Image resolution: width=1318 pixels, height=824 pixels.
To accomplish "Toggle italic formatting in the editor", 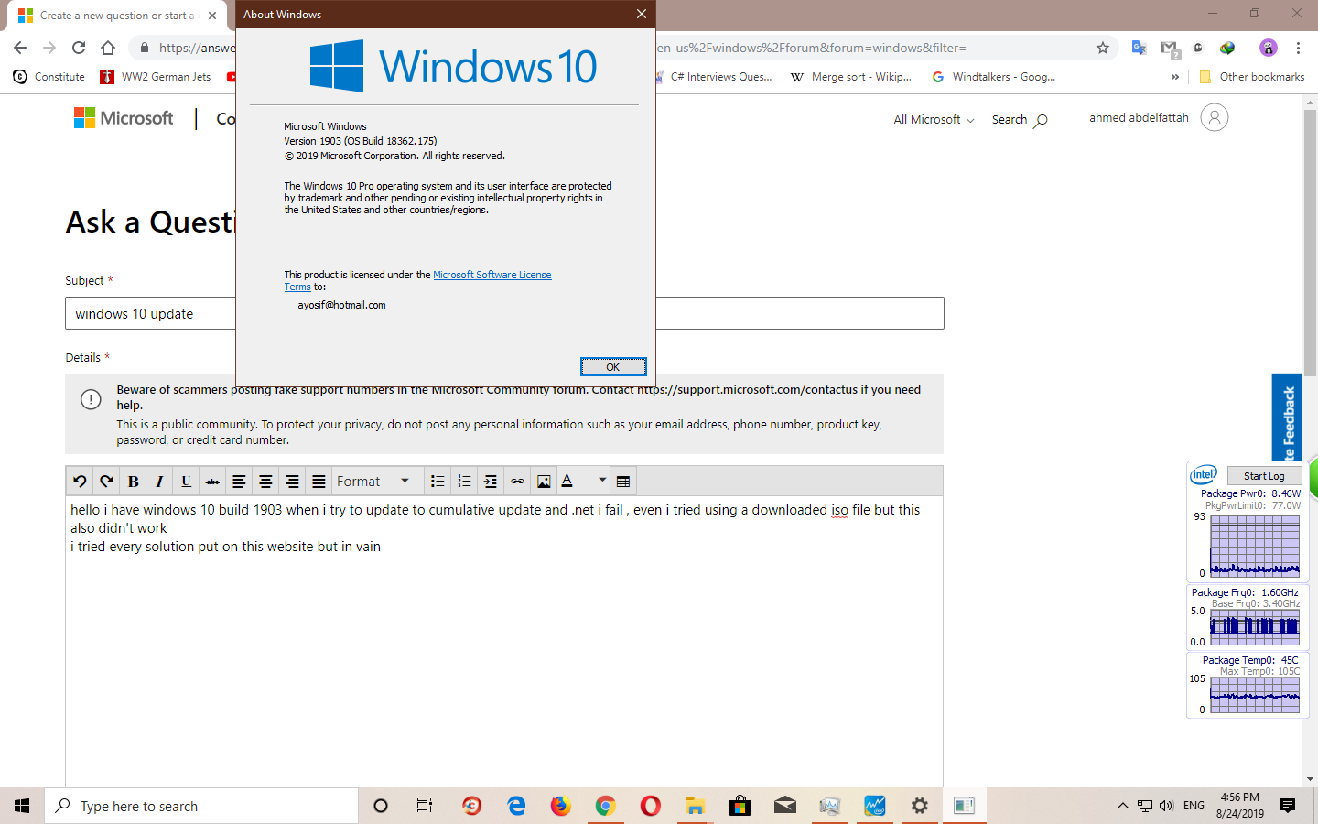I will (x=159, y=482).
